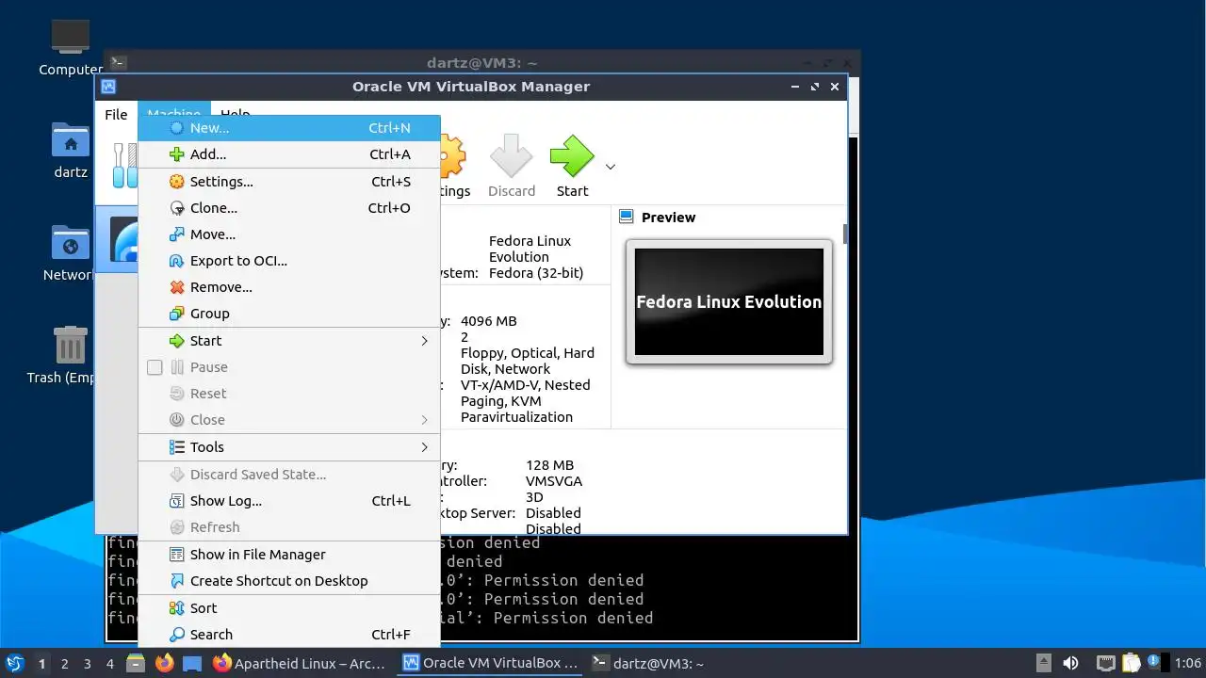Expand the Start submenu arrow
Screen dimensions: 1206x678
click(x=424, y=341)
